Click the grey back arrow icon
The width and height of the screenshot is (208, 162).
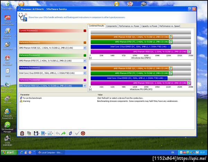click(58, 133)
